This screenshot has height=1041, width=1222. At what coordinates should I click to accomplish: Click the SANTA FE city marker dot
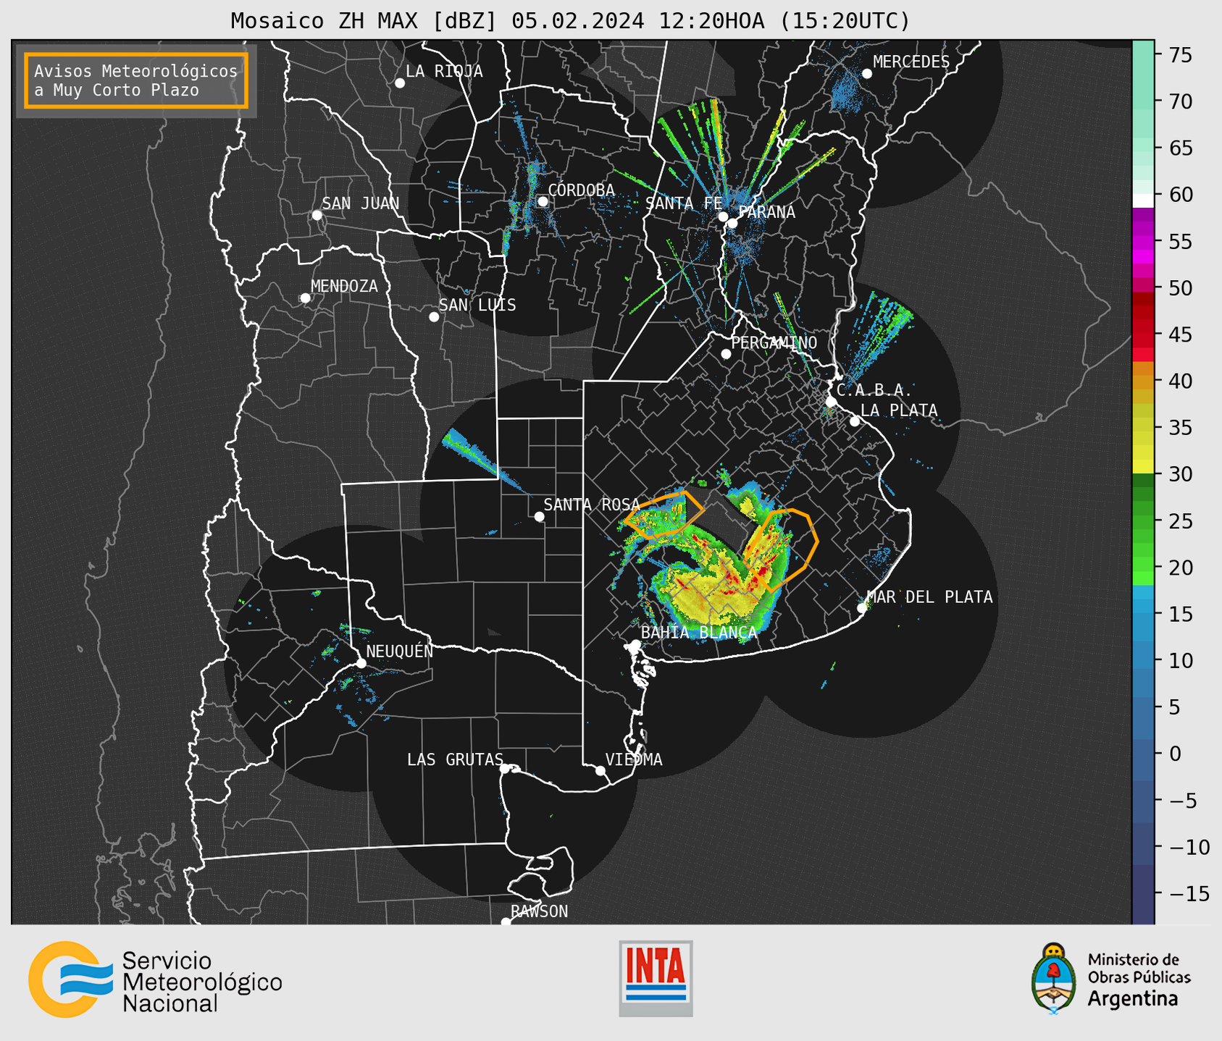coord(723,216)
